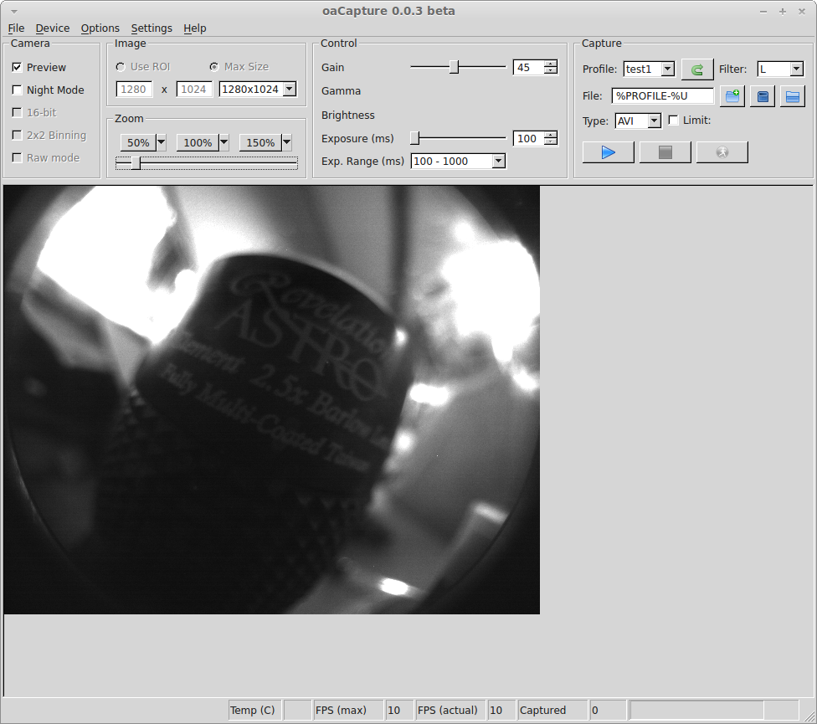Viewport: 817px width, 724px height.
Task: Toggle the 16-bit checkbox
Action: tap(17, 112)
